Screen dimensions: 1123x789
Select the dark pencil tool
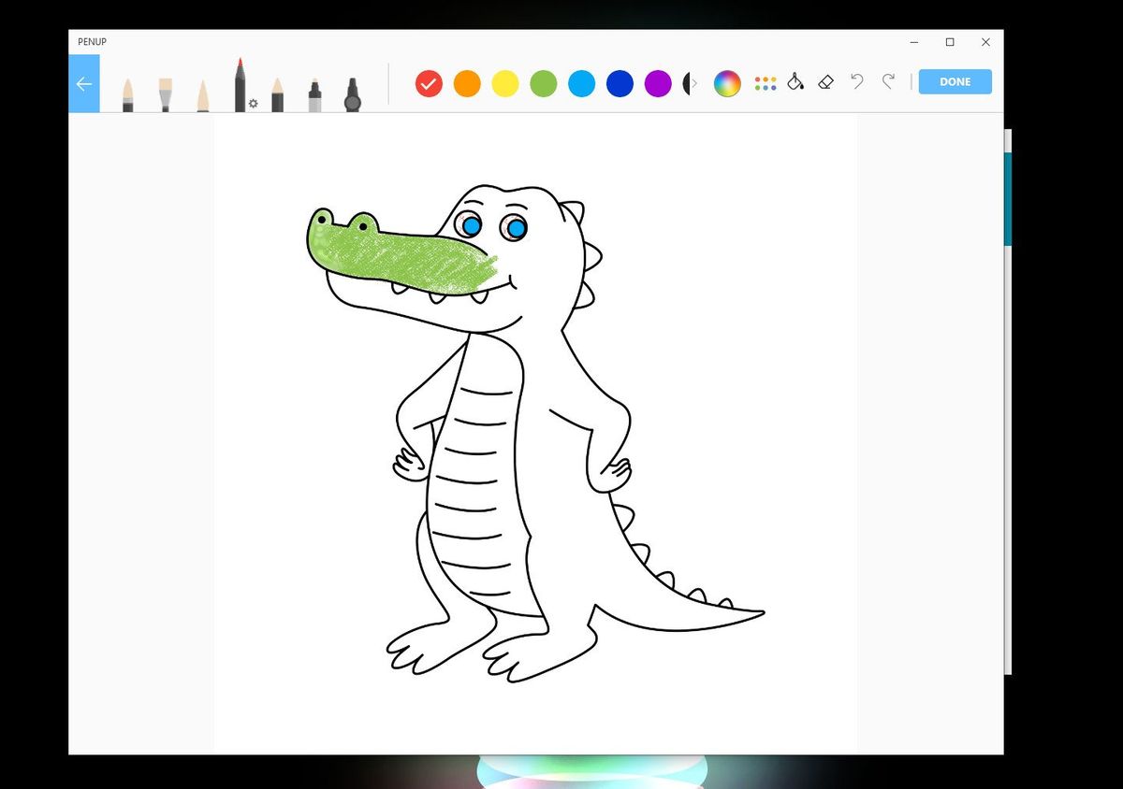pyautogui.click(x=277, y=95)
